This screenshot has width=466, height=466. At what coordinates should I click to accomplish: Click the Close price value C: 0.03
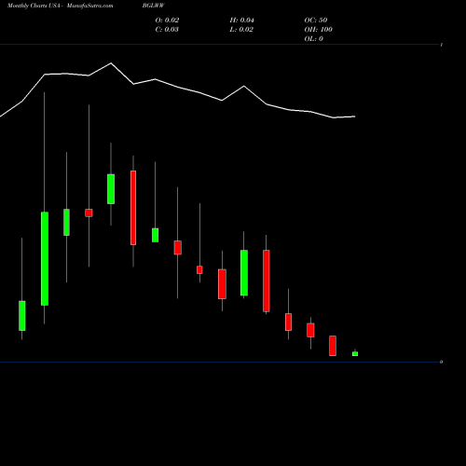click(x=167, y=30)
